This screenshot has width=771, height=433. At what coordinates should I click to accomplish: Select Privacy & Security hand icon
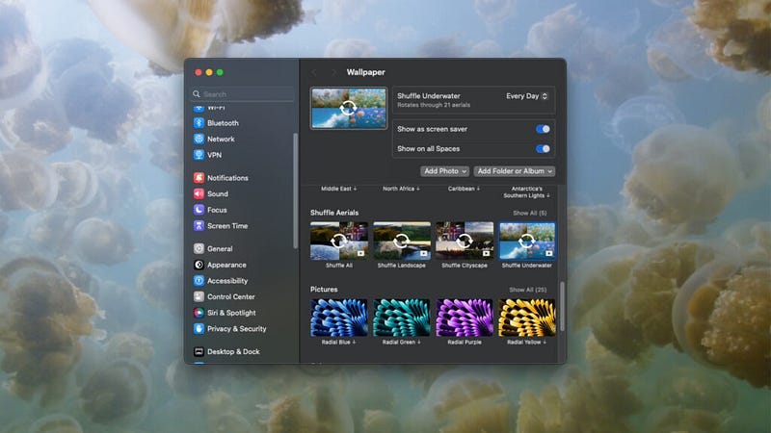click(199, 328)
